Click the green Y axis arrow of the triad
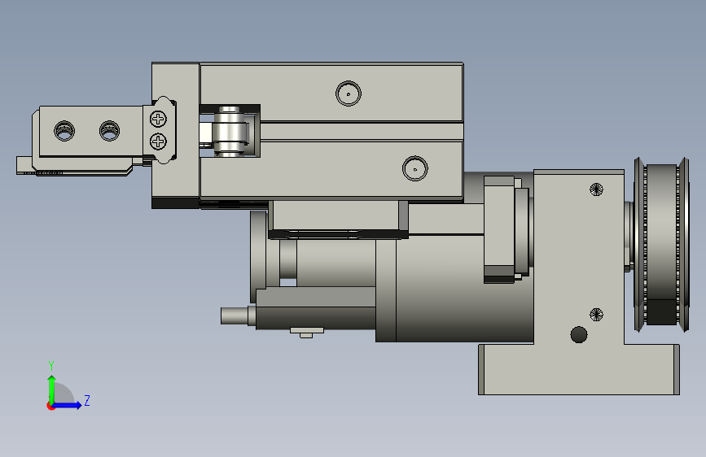 click(52, 390)
